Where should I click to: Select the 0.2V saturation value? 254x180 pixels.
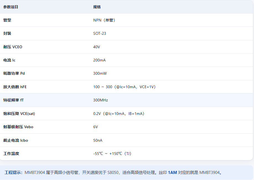click(119, 114)
